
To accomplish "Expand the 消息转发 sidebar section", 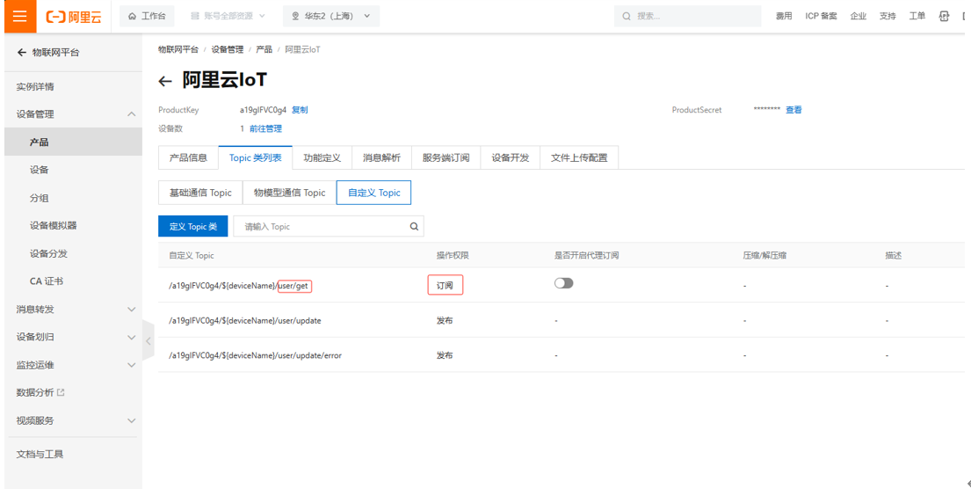I will [x=131, y=310].
